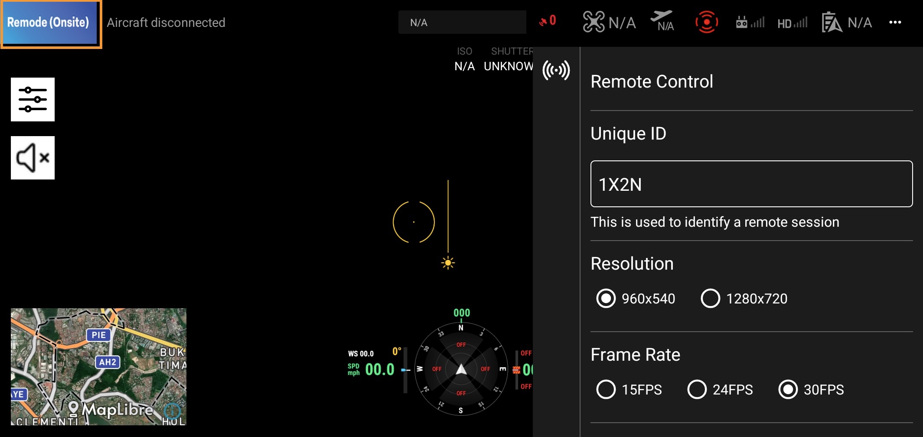Image resolution: width=923 pixels, height=437 pixels.
Task: Toggle the muted speaker icon
Action: (x=33, y=158)
